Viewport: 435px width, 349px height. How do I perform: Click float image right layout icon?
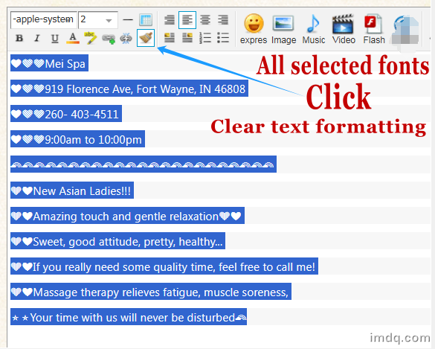[187, 38]
